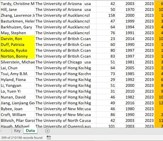Click year 2014 in Darvin row
Viewport: 163px width, 141px height.
tap(125, 39)
